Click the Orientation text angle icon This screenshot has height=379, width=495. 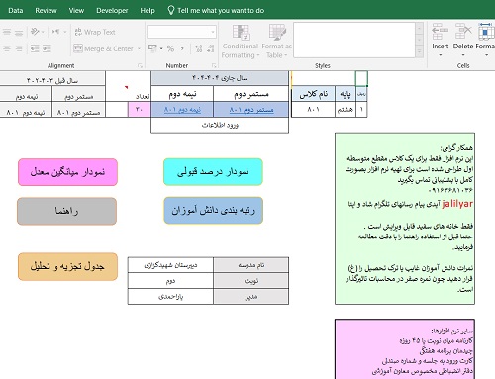pos(35,32)
